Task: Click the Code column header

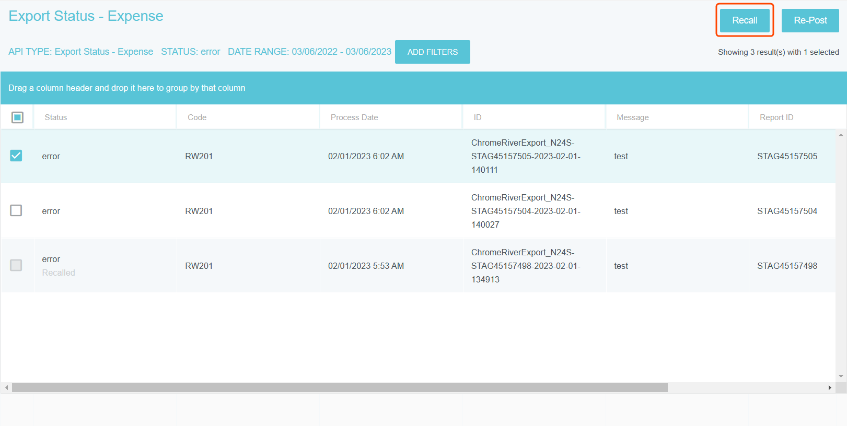Action: tap(197, 117)
